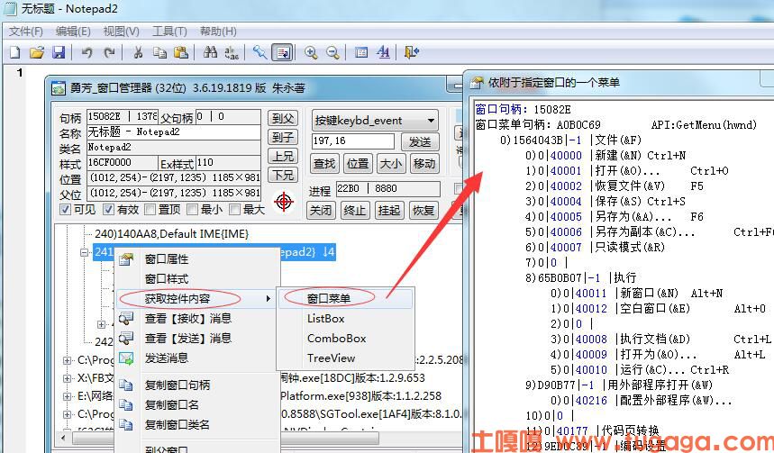The width and height of the screenshot is (774, 453).
Task: Click the 下兄 button
Action: click(283, 176)
